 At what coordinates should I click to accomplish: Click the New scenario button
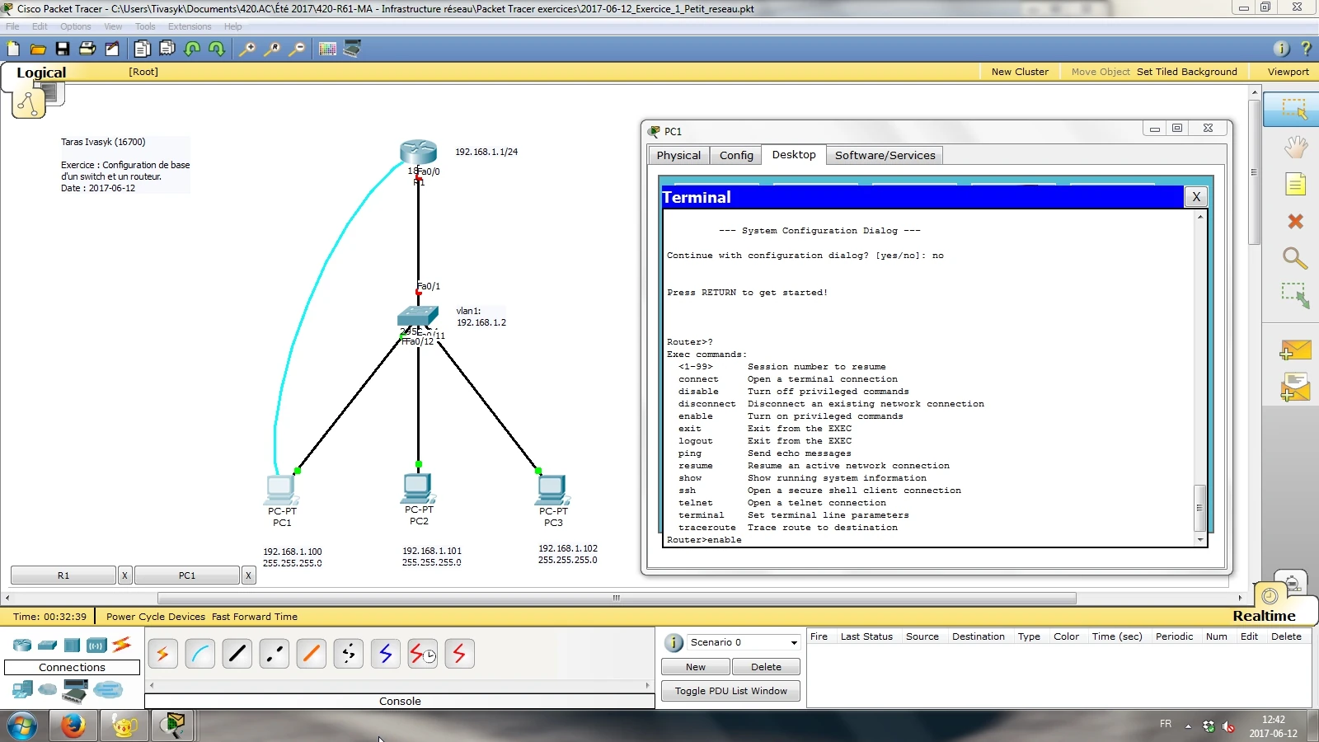[696, 667]
